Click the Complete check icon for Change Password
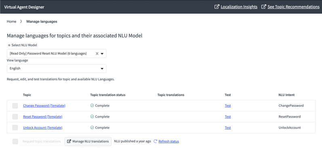 point(92,105)
